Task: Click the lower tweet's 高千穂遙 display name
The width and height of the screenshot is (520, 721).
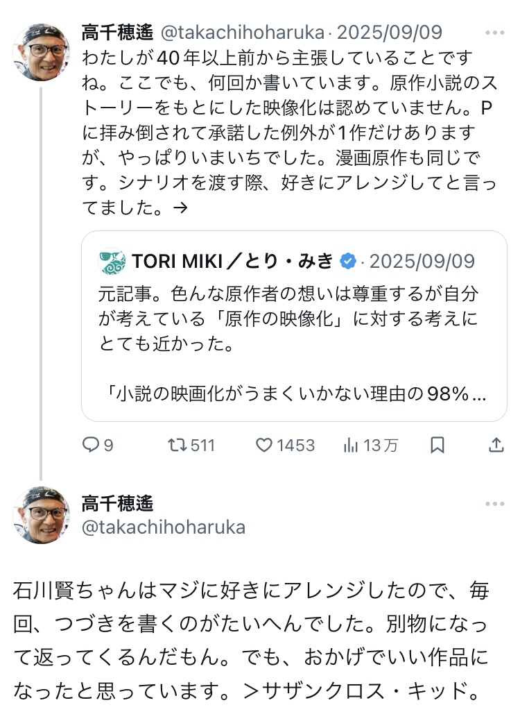Action: click(117, 503)
